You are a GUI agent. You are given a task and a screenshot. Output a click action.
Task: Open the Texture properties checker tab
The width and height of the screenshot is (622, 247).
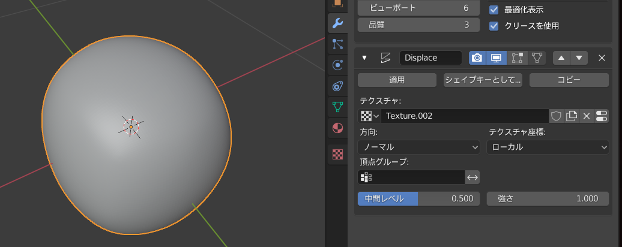337,155
